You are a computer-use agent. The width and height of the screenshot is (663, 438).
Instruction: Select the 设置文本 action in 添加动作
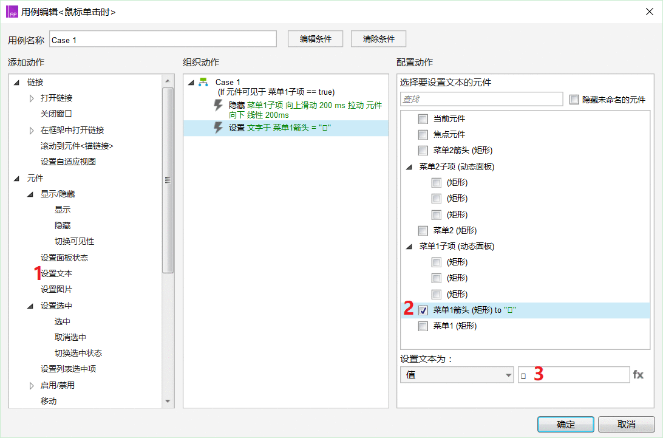click(57, 273)
